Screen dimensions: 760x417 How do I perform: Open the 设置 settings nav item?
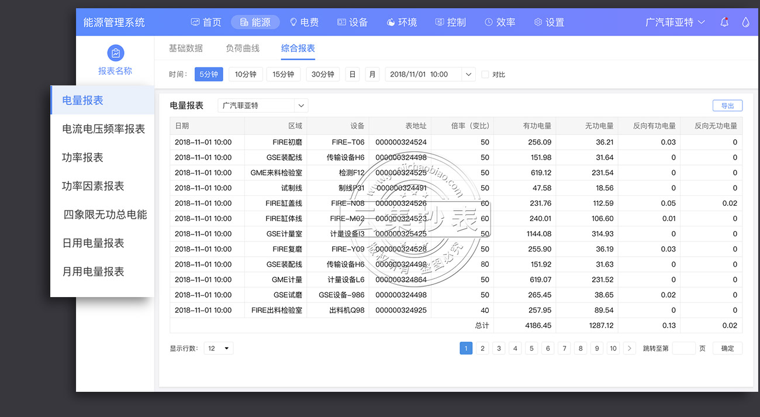(x=549, y=22)
